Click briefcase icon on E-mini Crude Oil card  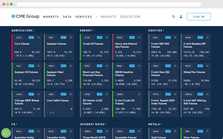coord(139,94)
